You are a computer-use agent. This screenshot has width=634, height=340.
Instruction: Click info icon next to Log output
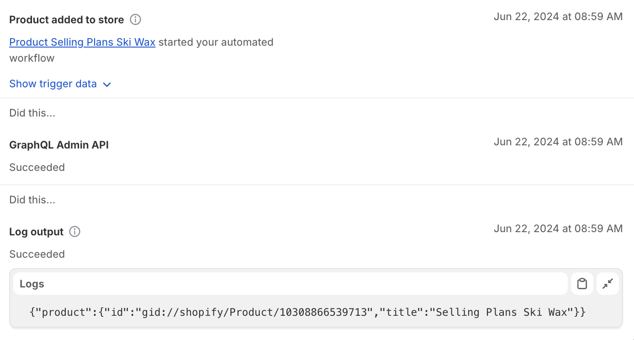pos(74,232)
